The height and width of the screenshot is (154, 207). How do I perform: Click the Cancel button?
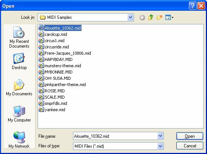point(190,146)
